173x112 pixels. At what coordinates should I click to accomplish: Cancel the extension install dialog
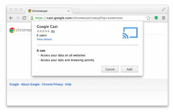[110, 69]
